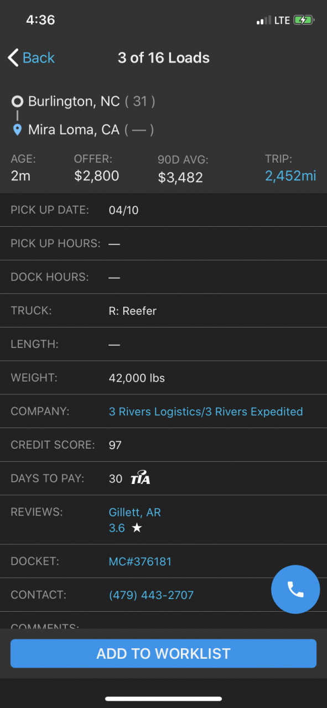Tap the Back chevron arrow
Screen dimensions: 327x708
13,58
